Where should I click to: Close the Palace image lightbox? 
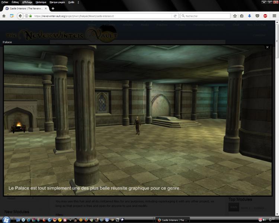[x=267, y=47]
